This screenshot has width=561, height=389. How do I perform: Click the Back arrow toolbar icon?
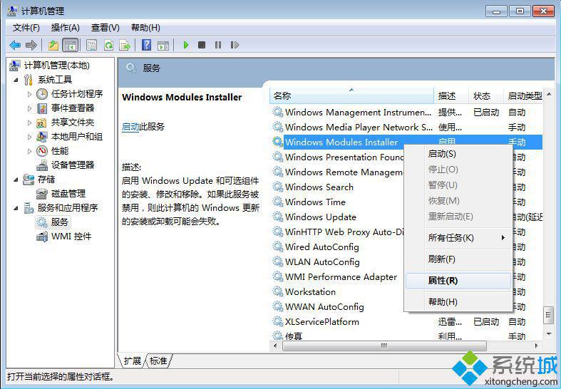(15, 45)
